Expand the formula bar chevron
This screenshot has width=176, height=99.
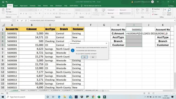[175, 21]
